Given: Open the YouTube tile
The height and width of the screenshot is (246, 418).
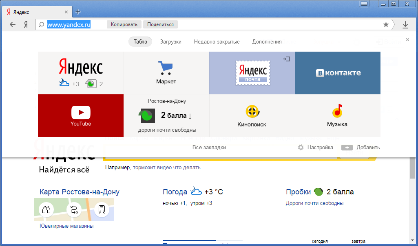Looking at the screenshot, I should coord(81,115).
